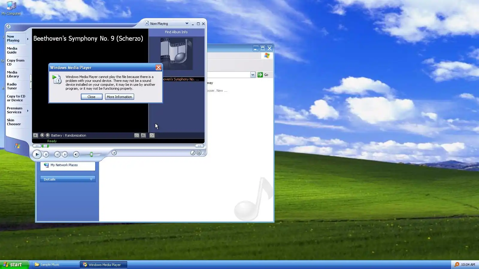Viewport: 479px width, 269px height.
Task: Switch the video to full screen view
Action: (x=143, y=135)
